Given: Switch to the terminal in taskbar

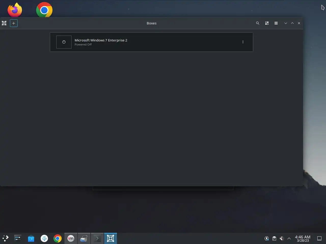Looking at the screenshot, I should (97, 238).
